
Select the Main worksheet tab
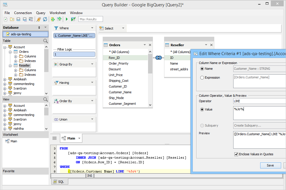coord(71,138)
